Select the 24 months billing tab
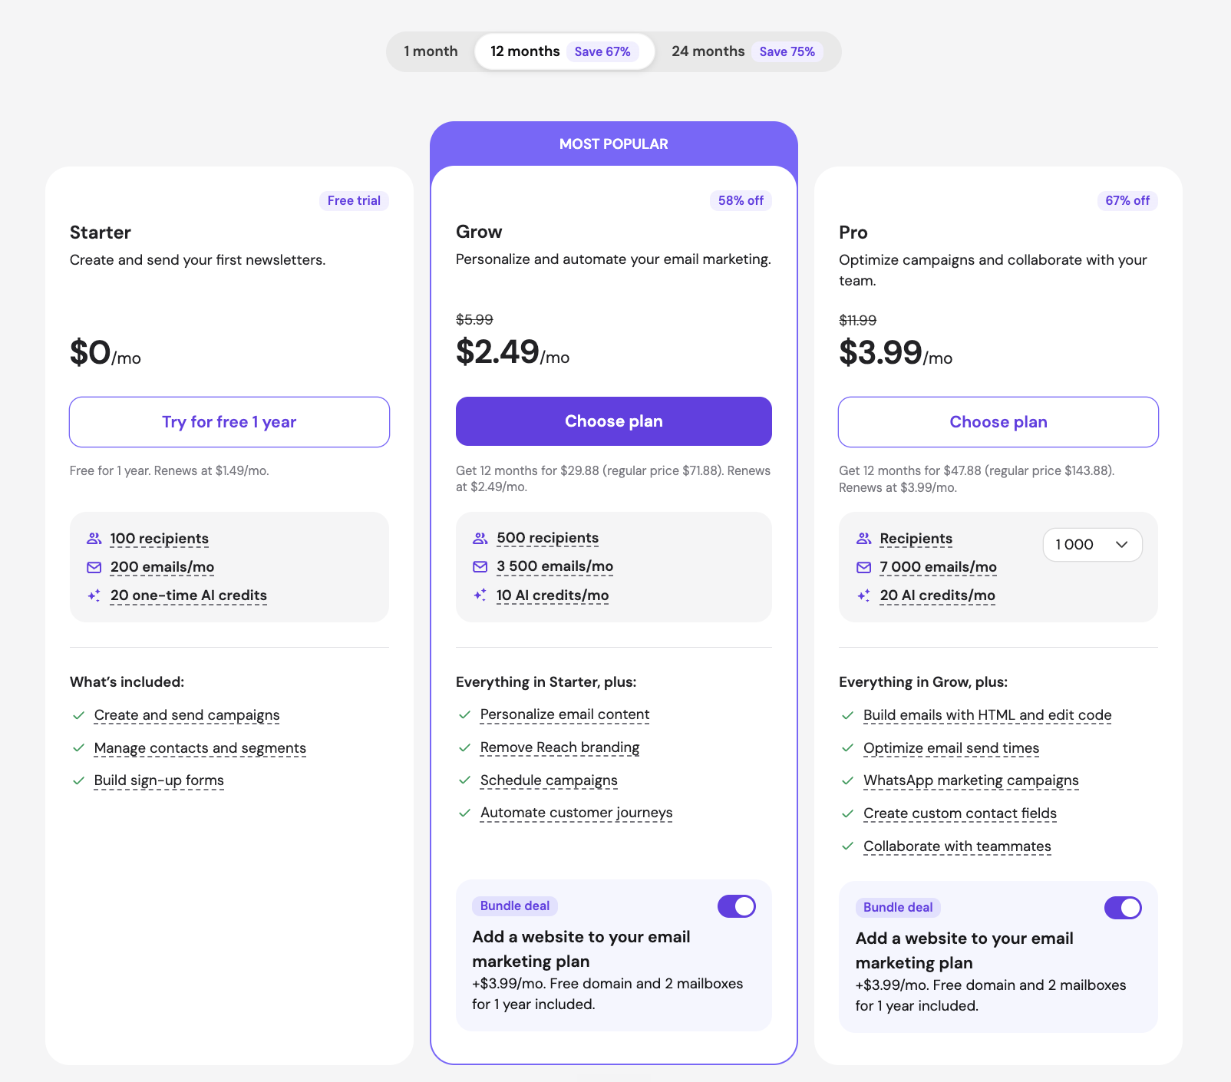Screen dimensions: 1231x1082 [x=747, y=51]
